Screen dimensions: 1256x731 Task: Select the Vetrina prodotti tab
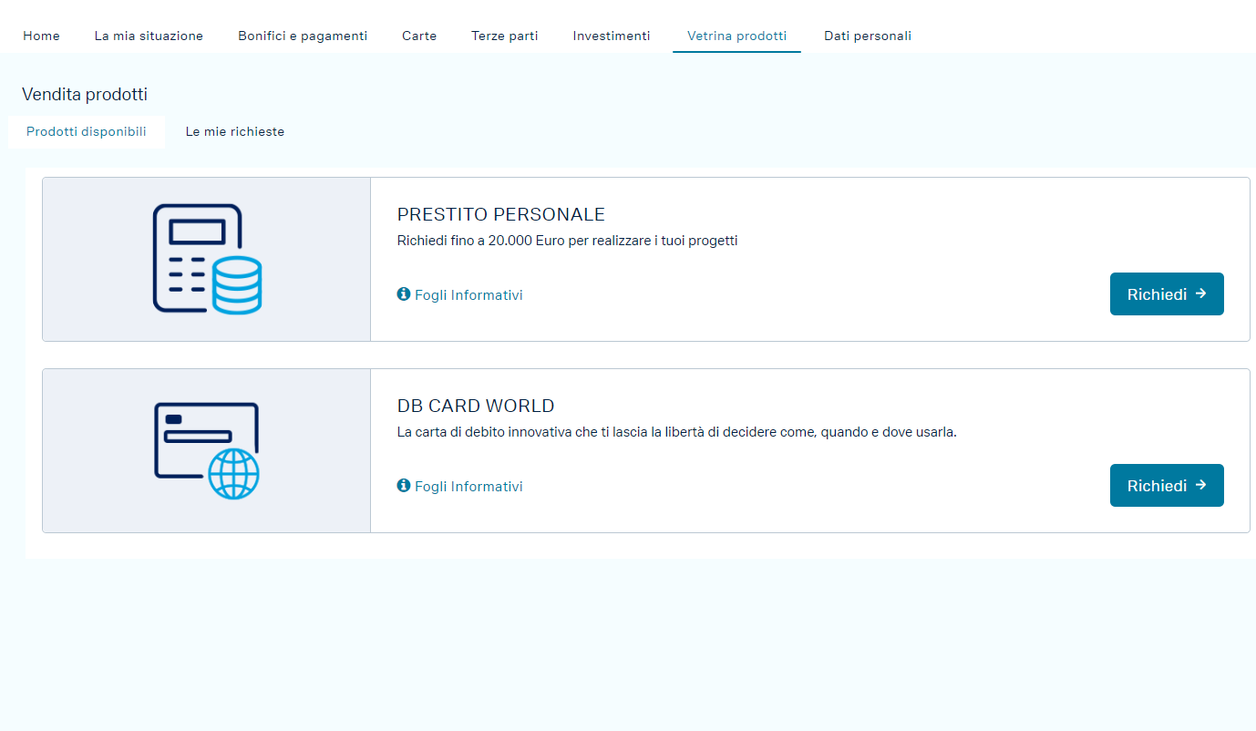click(736, 36)
